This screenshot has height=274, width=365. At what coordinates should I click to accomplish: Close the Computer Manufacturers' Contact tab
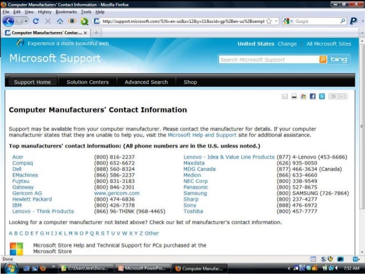pos(85,33)
